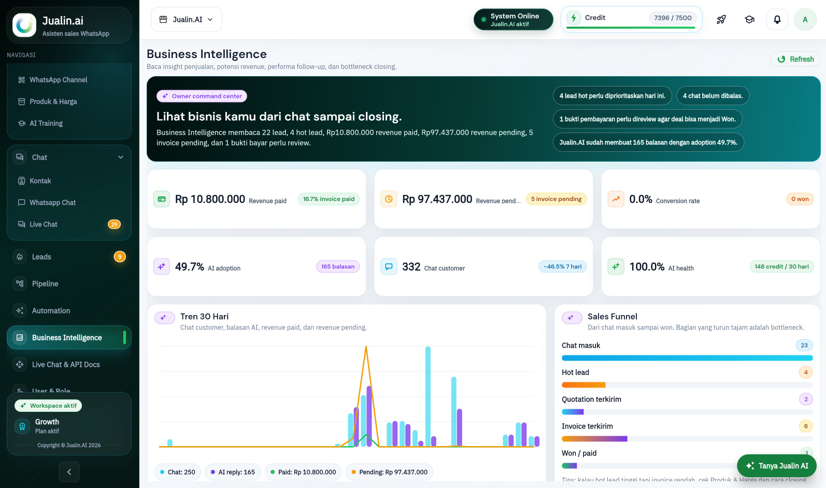Toggle the 'AI reply: 165' legend item
Viewport: 826px width, 488px height.
[233, 472]
